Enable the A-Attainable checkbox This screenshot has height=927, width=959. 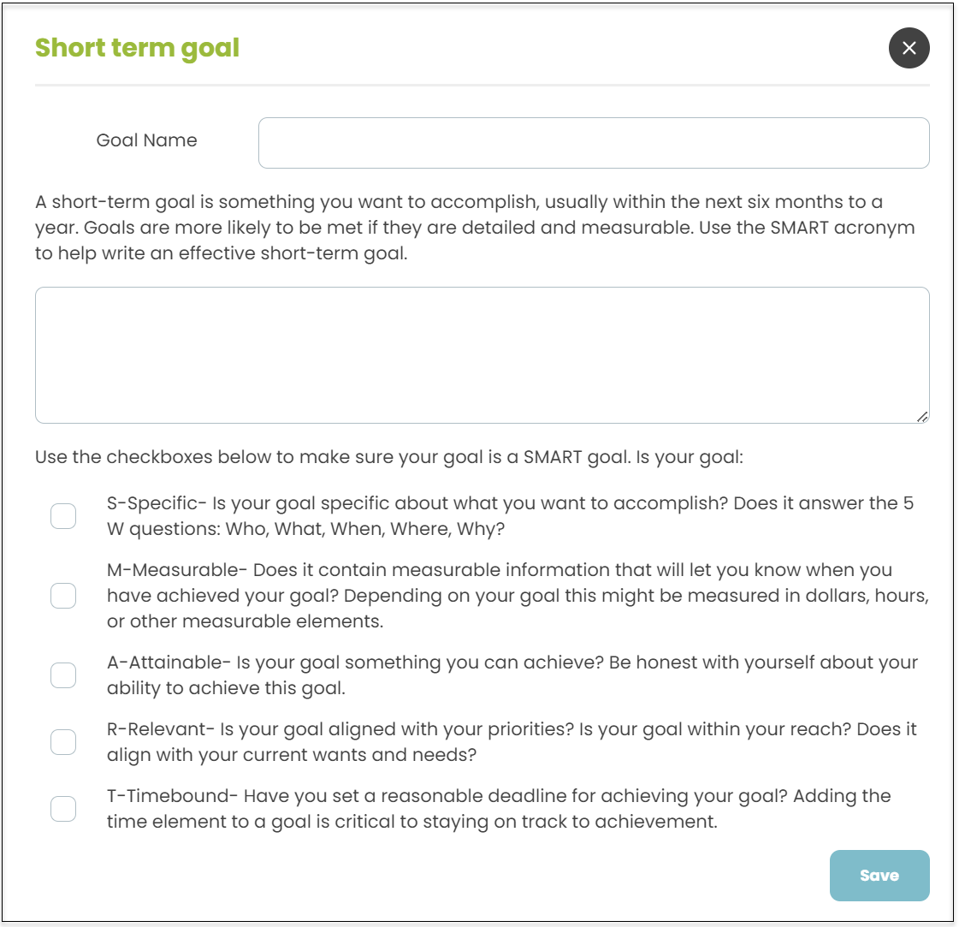click(63, 674)
